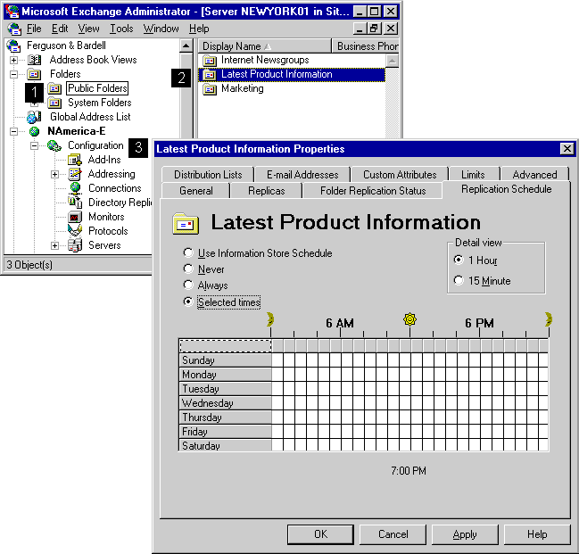Click the Servers icon in the tree

tap(75, 245)
